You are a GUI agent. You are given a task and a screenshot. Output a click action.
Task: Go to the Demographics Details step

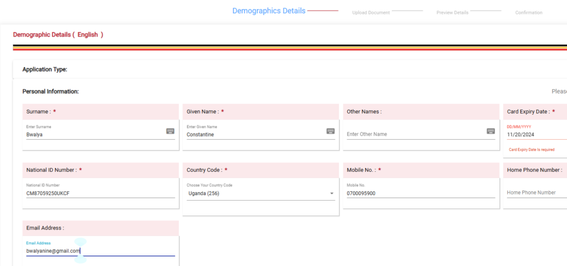269,11
